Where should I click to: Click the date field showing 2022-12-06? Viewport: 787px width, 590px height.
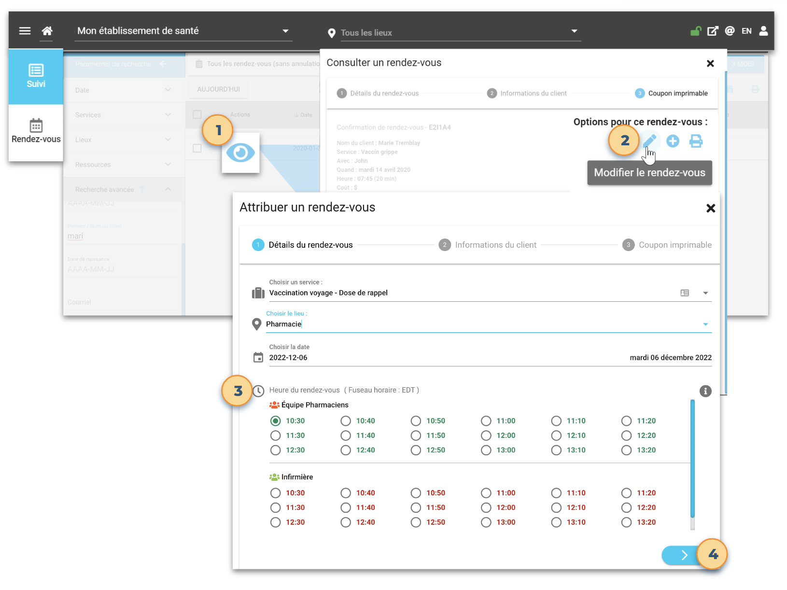(x=490, y=357)
